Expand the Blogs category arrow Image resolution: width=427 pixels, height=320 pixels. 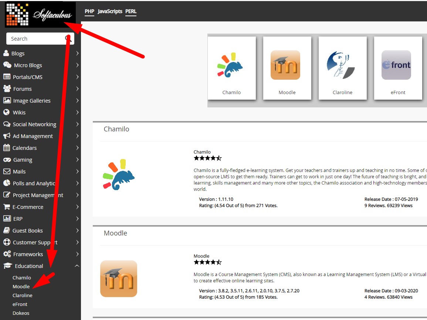click(x=77, y=53)
